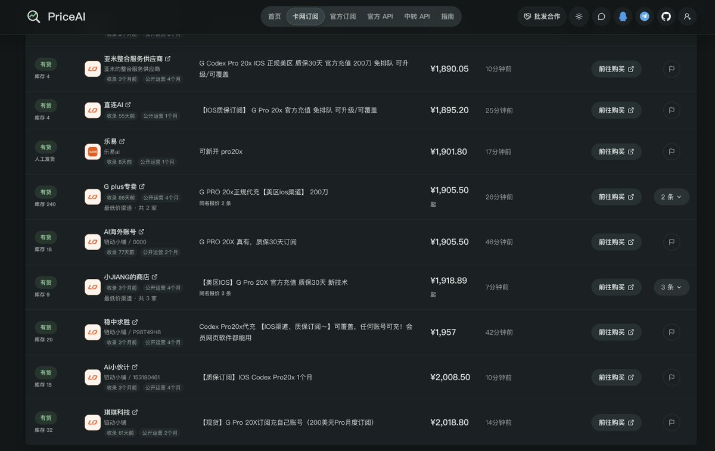Open the chat bubble icon in header

[x=601, y=17]
